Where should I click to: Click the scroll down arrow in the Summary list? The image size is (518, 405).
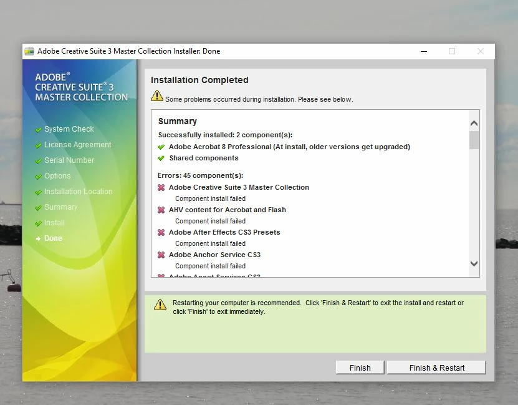point(474,263)
